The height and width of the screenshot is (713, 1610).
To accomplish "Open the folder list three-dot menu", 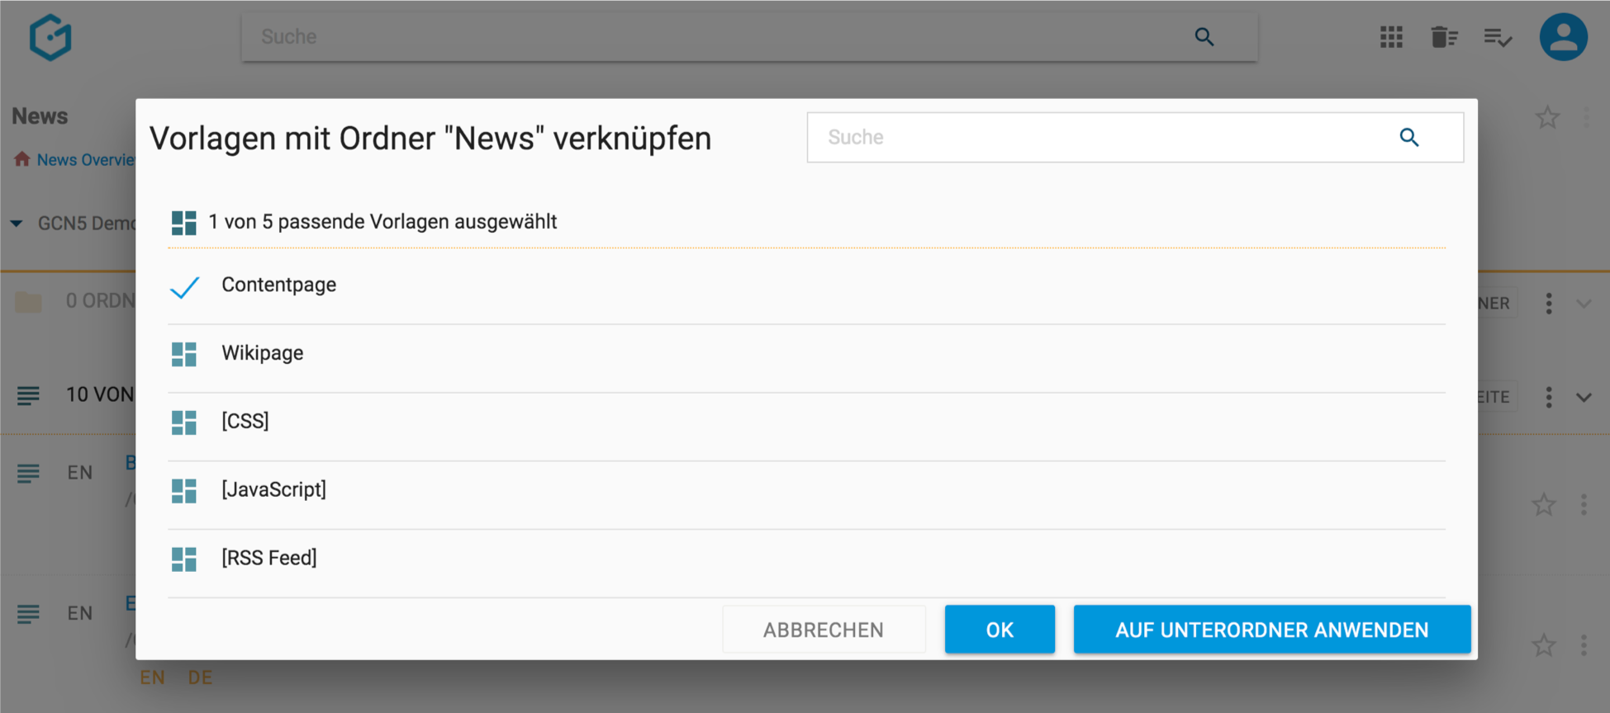I will [x=1549, y=304].
